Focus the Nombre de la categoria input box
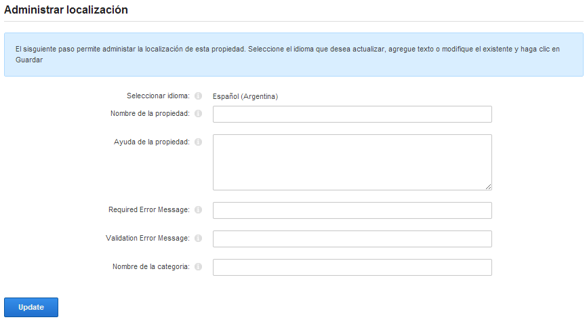This screenshot has width=587, height=326. tap(352, 267)
